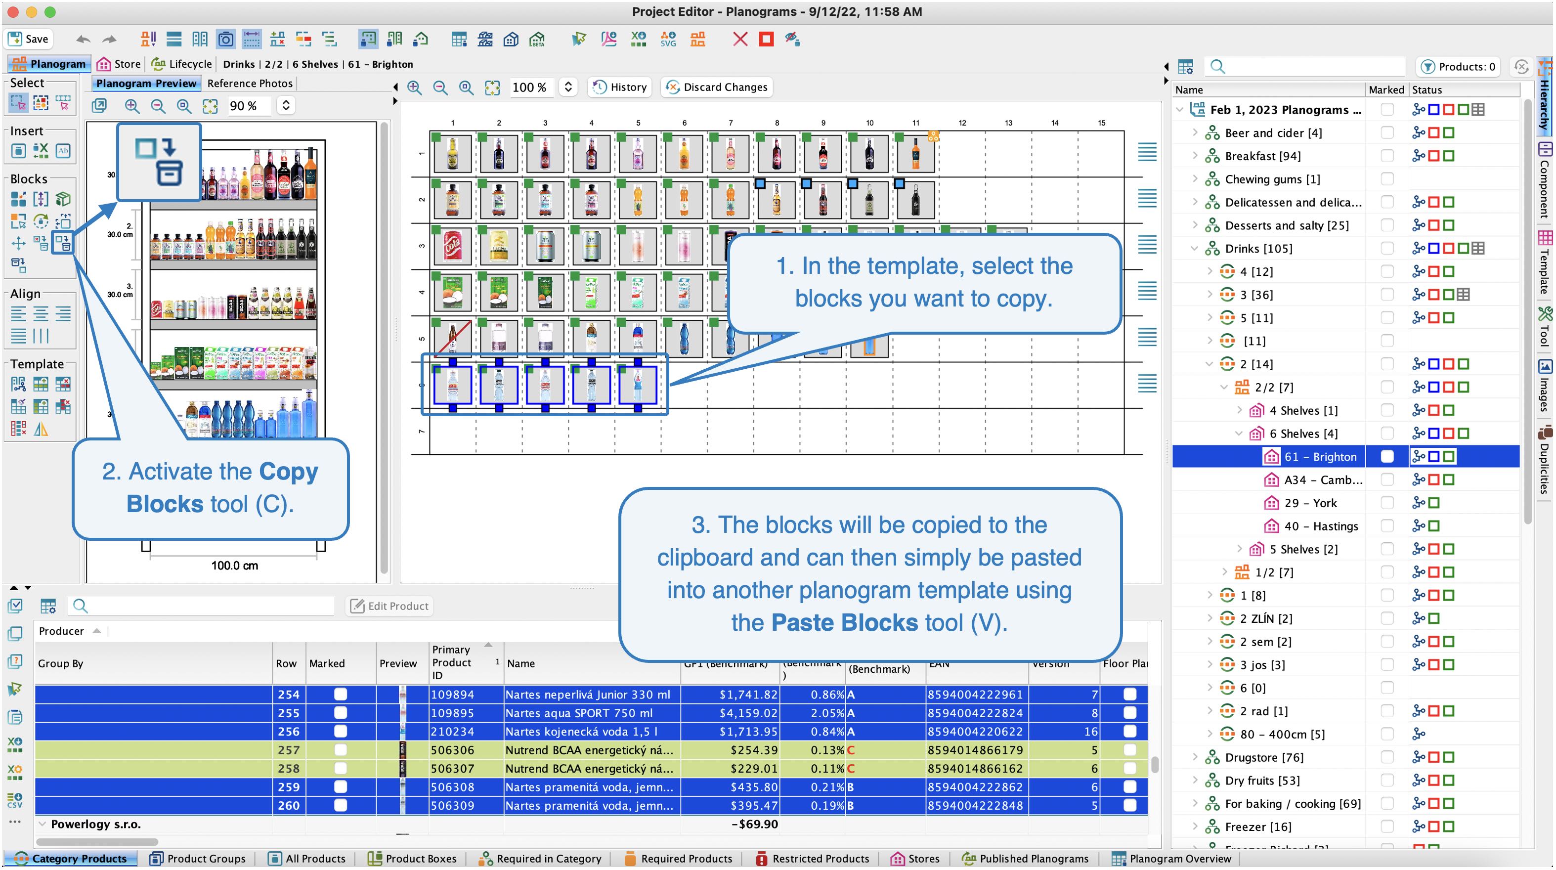Click the align right icon
1556x870 pixels.
(x=63, y=313)
